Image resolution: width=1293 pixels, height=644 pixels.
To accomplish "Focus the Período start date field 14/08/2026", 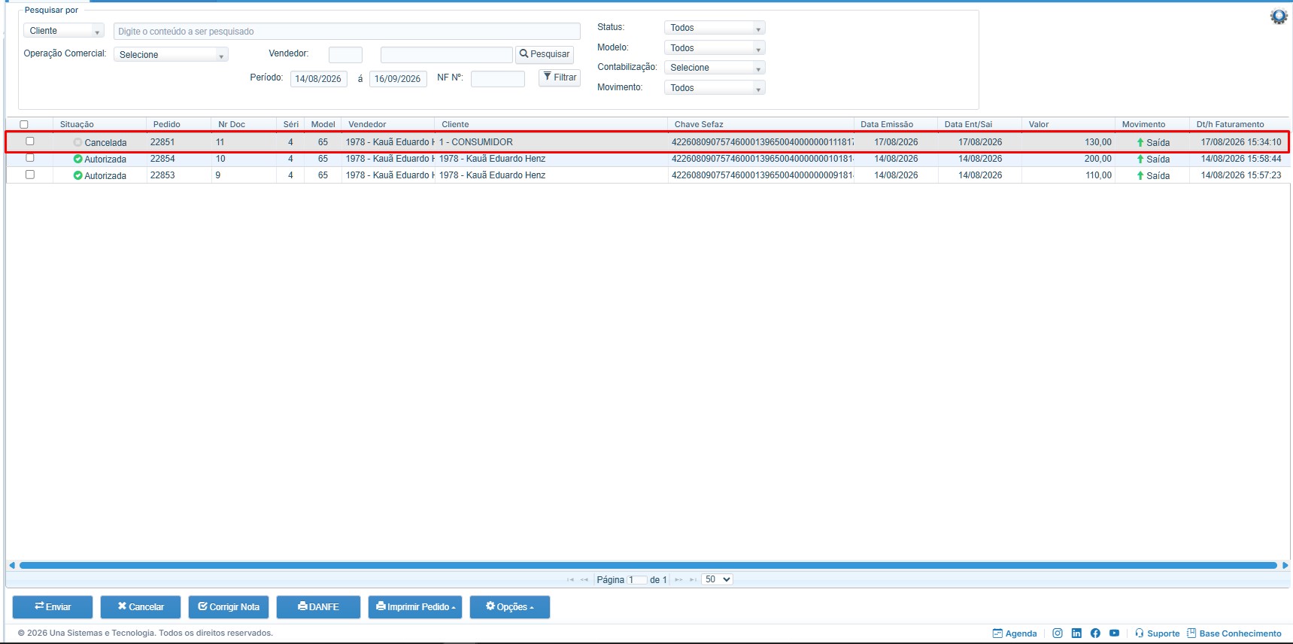I will 319,79.
